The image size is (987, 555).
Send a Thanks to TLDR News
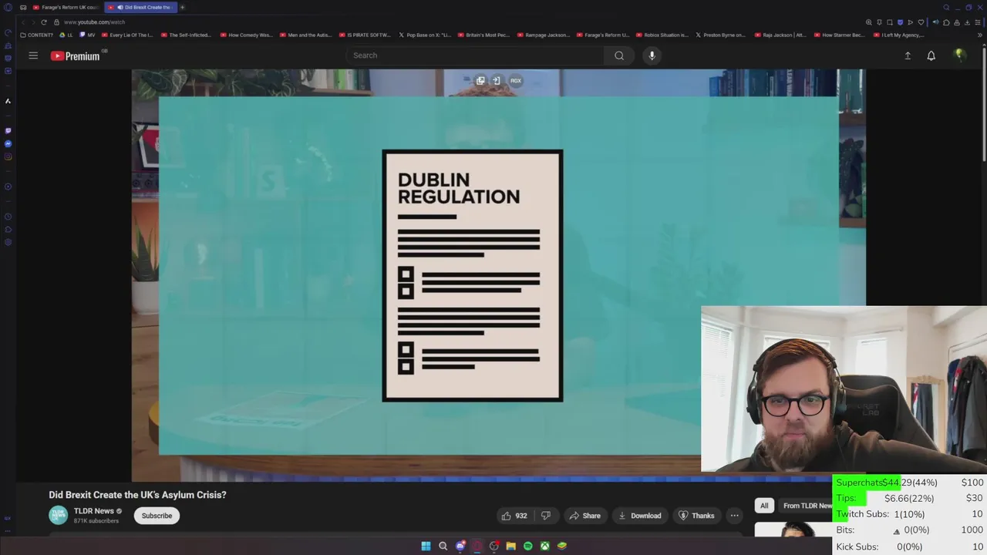click(696, 516)
